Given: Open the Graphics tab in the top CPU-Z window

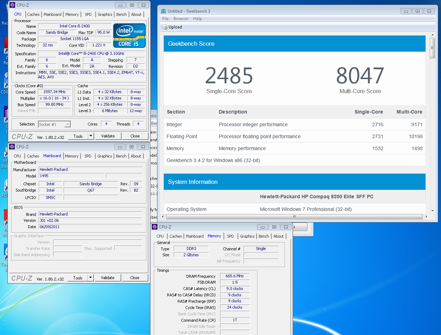Looking at the screenshot, I should point(105,14).
